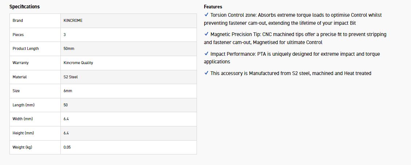Select the Height (mm) row label
411x165 pixels.
[x=23, y=133]
